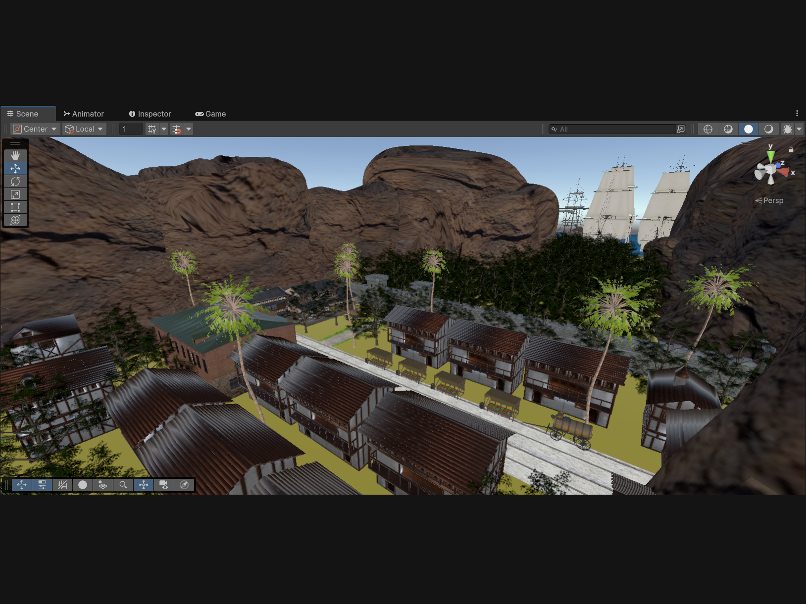
Task: Click the All scene search field
Action: coord(614,129)
